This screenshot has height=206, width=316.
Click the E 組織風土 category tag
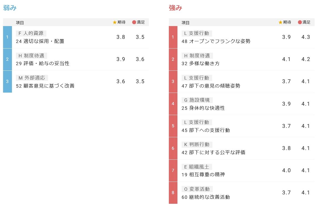coord(197,167)
